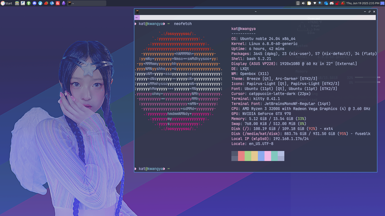
Task: Launch the file manager from the panel
Action: (17, 3)
